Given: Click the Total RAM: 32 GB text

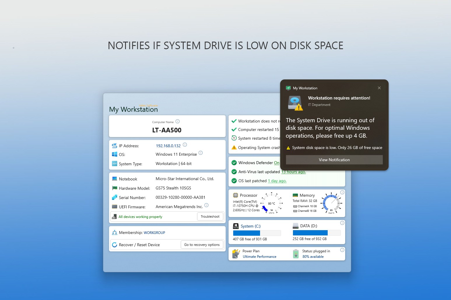Looking at the screenshot, I should 305,201.
